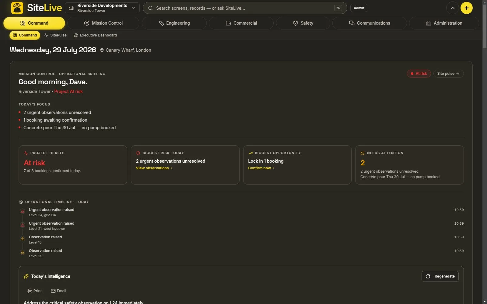
Task: Switch to the Executive Dashboard sub-tab
Action: click(x=96, y=35)
